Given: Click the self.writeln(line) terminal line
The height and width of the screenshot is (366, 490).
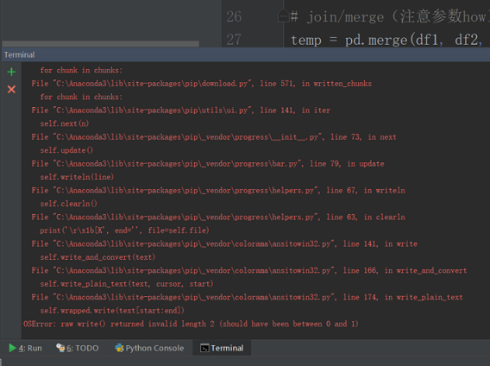Looking at the screenshot, I should coord(77,177).
